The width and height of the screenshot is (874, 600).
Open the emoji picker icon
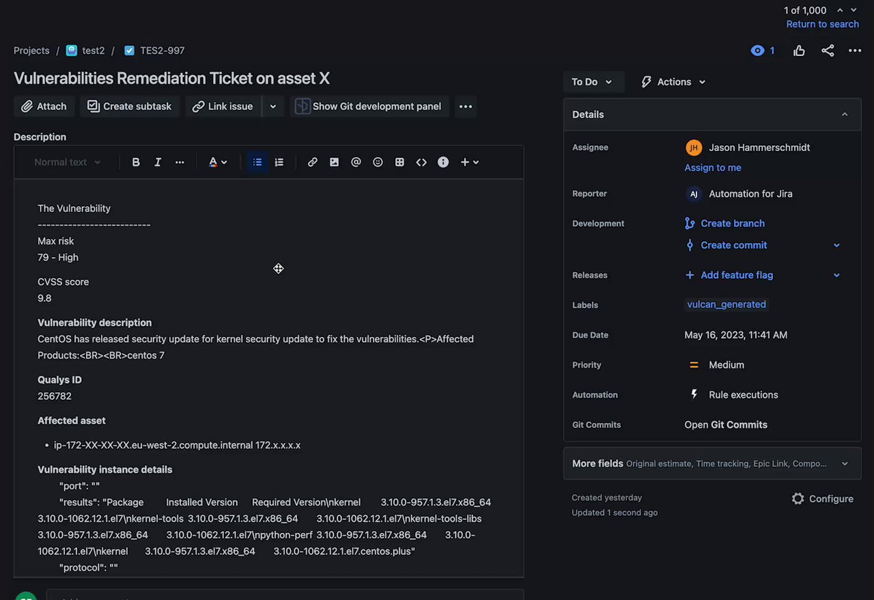coord(378,162)
